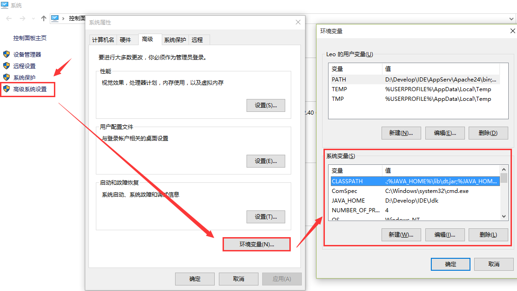517x291 pixels.
Task: Click 编辑(I)... for system variables
Action: coord(445,235)
